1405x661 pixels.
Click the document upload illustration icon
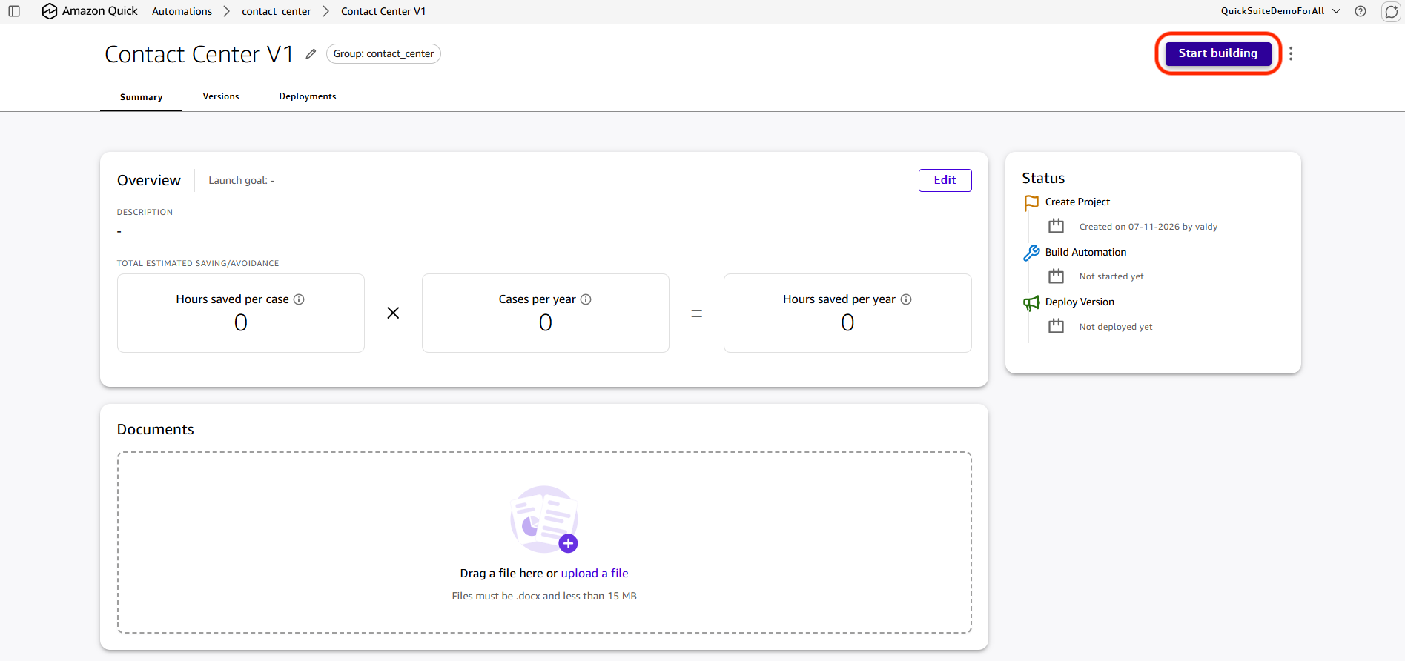544,519
